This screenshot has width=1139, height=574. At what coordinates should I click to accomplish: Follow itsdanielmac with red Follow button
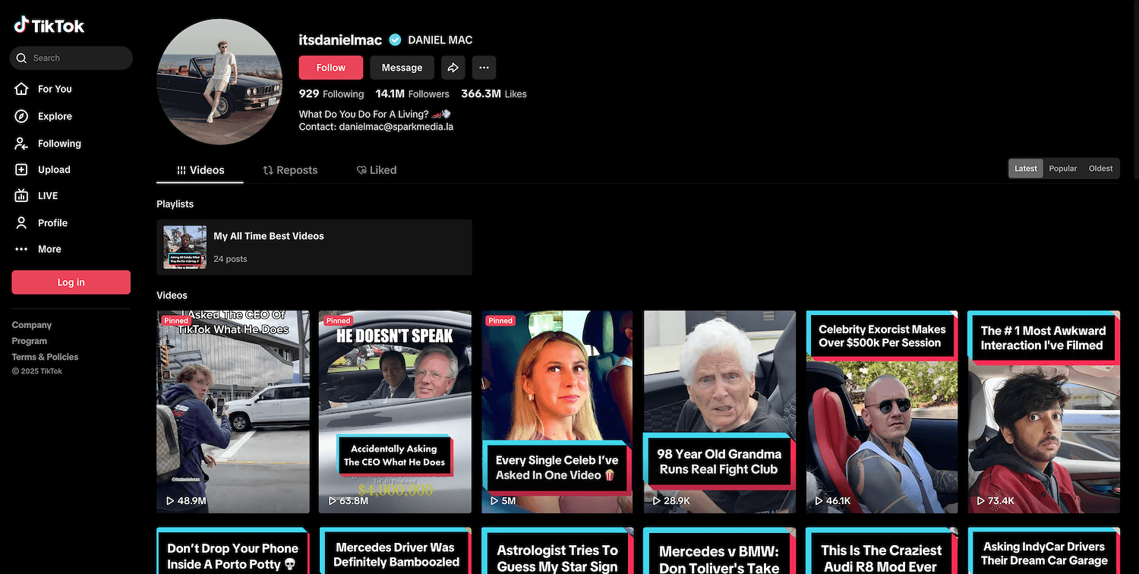330,68
